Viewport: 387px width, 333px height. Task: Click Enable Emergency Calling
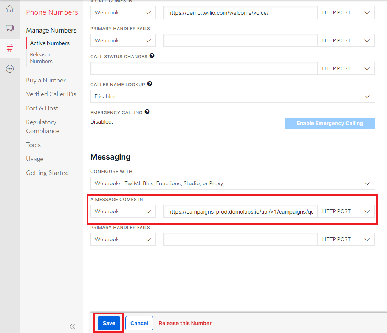point(329,123)
